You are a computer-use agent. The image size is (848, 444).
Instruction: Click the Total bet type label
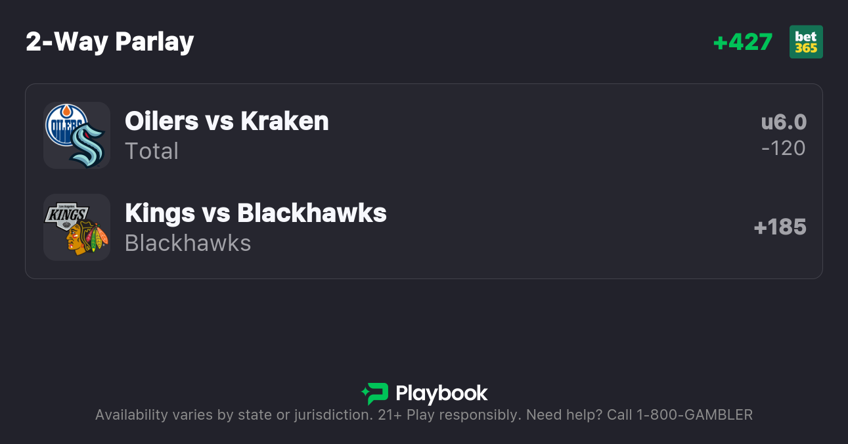(152, 151)
